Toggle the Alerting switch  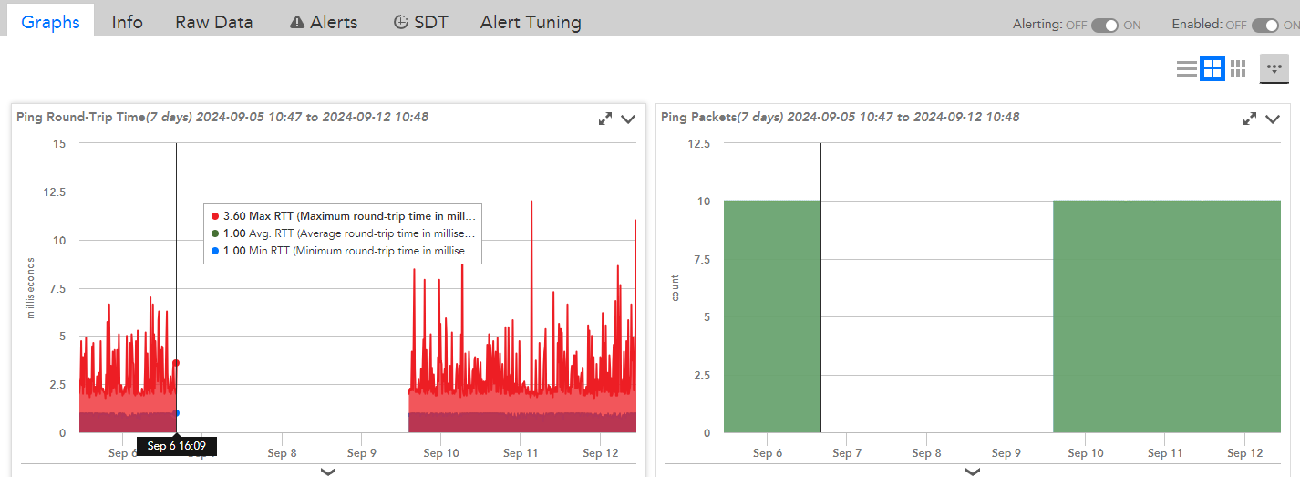1104,26
